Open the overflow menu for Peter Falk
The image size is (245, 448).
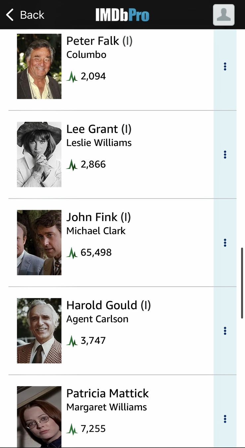(x=225, y=66)
